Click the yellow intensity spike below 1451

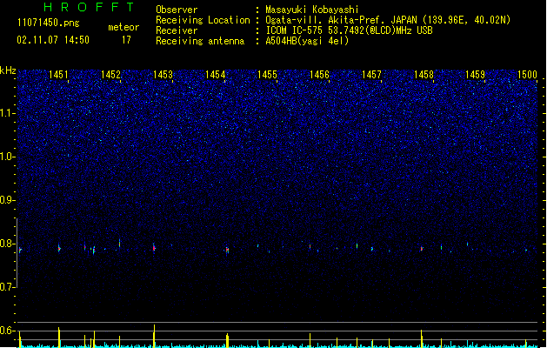(59, 338)
